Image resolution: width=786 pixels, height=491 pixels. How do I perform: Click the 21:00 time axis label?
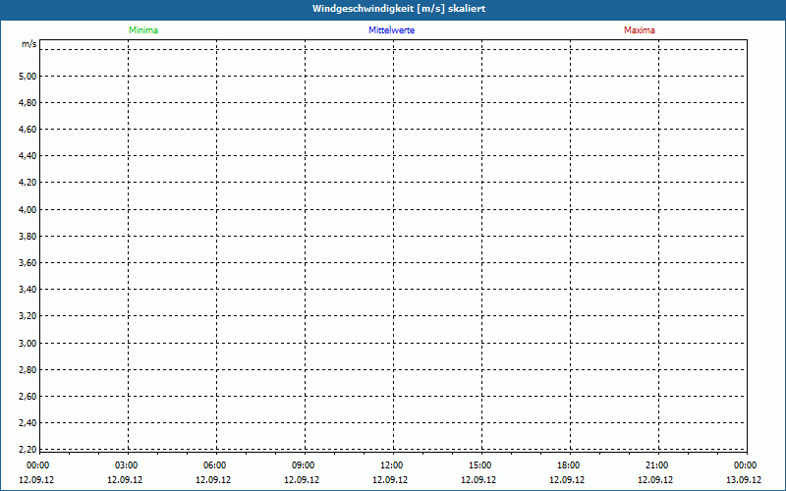[657, 465]
